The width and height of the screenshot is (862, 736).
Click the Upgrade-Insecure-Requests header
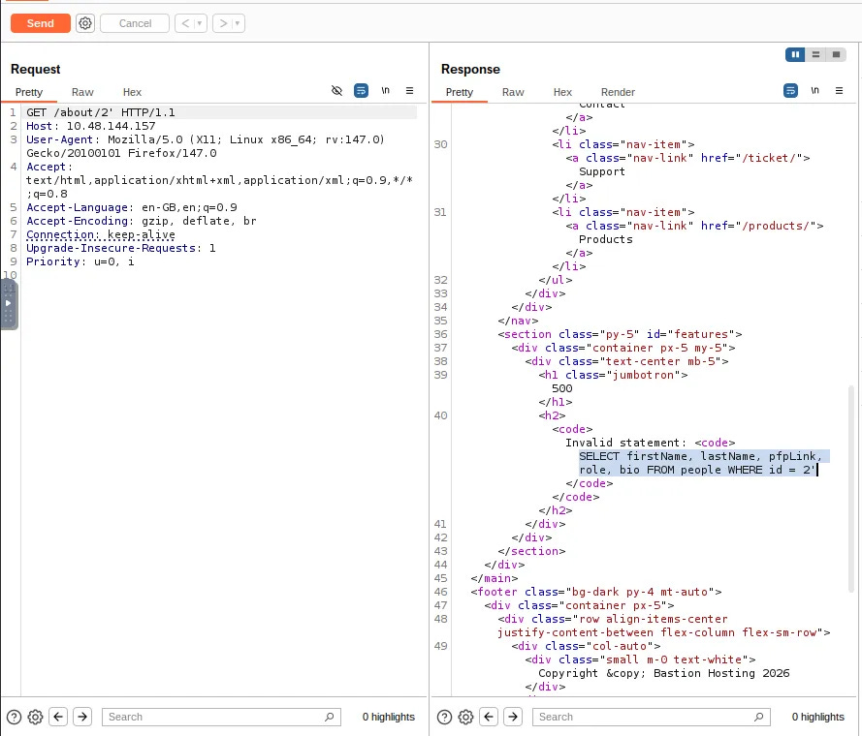coord(121,248)
